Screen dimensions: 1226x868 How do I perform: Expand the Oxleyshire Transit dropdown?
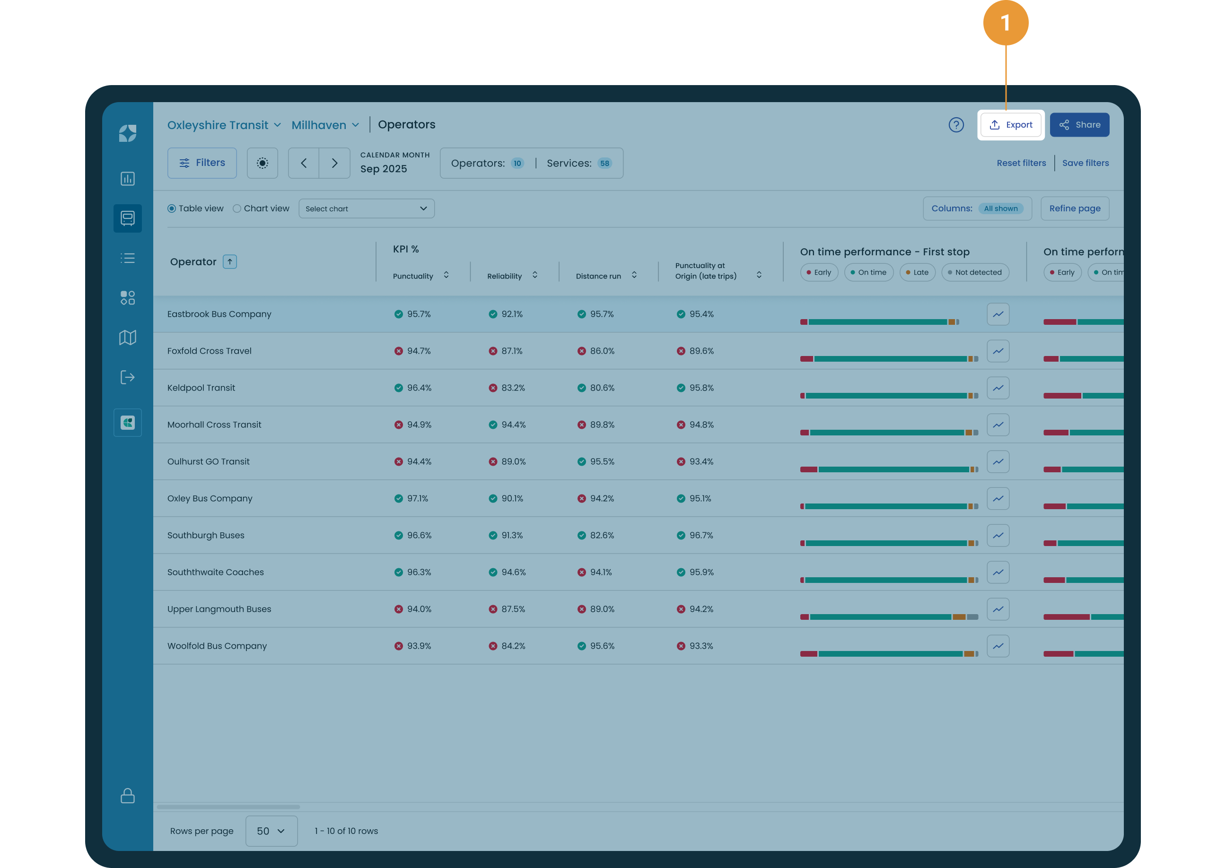[x=224, y=124]
